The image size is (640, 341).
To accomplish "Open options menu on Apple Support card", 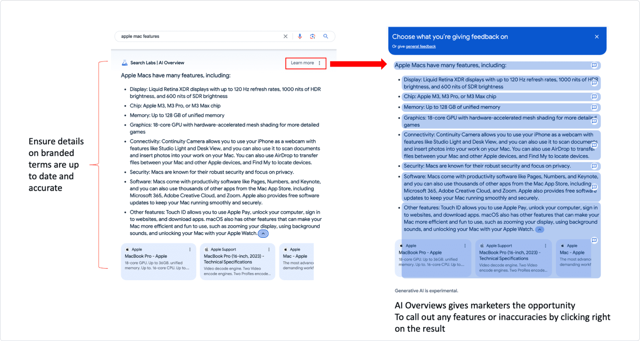I will pos(269,250).
